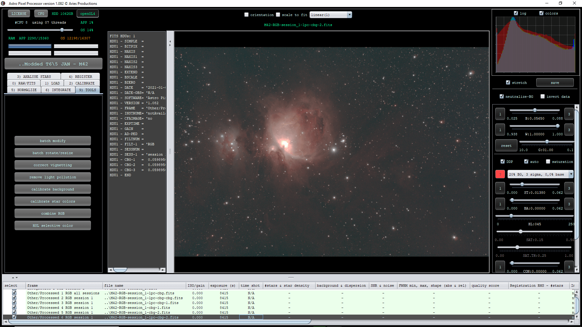Click the "1" button beside the ST slider
This screenshot has width=582, height=327.
click(500, 188)
